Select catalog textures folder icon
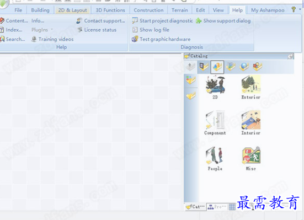 pyautogui.click(x=231, y=67)
